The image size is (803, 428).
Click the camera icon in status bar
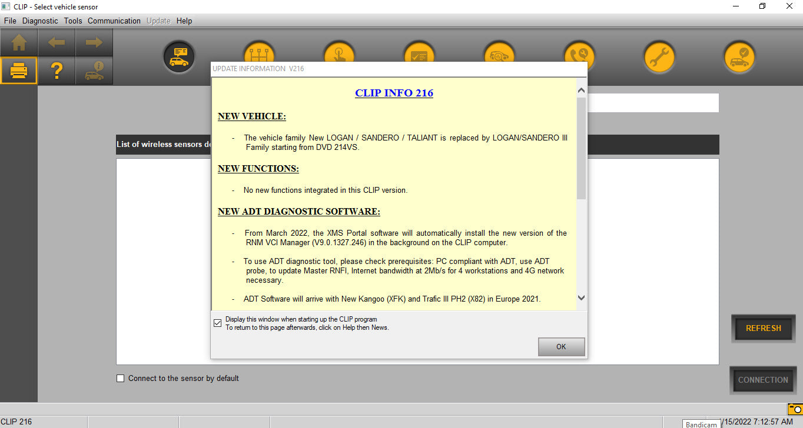[x=795, y=409]
